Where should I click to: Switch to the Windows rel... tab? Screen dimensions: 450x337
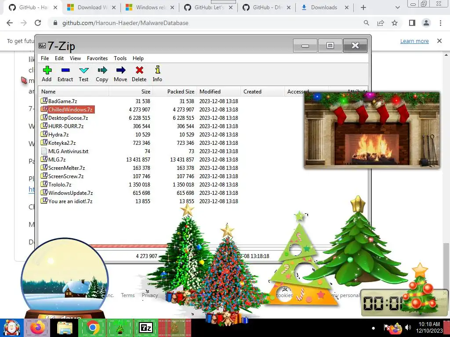pyautogui.click(x=150, y=7)
